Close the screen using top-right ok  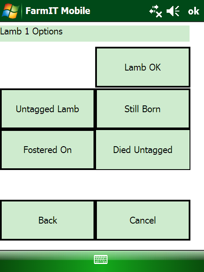pyautogui.click(x=193, y=11)
